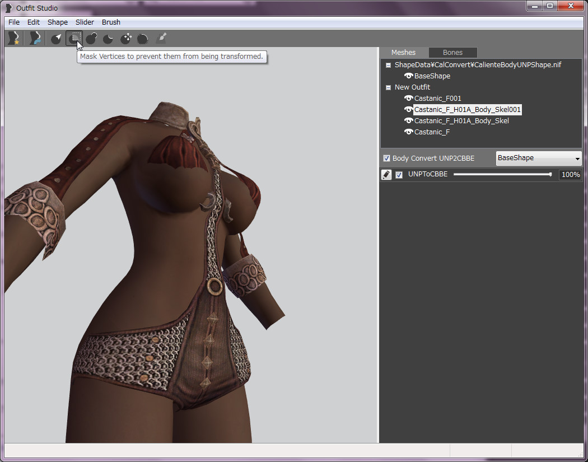Collapse the CalienteBodyUNPShape.nif tree node
Screen dimensions: 588x462
click(x=388, y=65)
